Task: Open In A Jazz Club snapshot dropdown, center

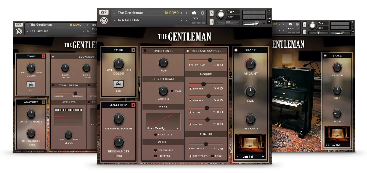Action: (x=114, y=20)
